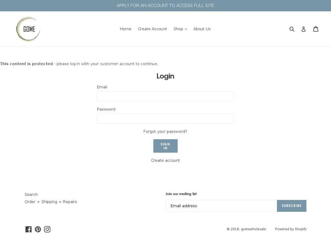Click Forgot your password link
This screenshot has width=331, height=248.
click(165, 132)
